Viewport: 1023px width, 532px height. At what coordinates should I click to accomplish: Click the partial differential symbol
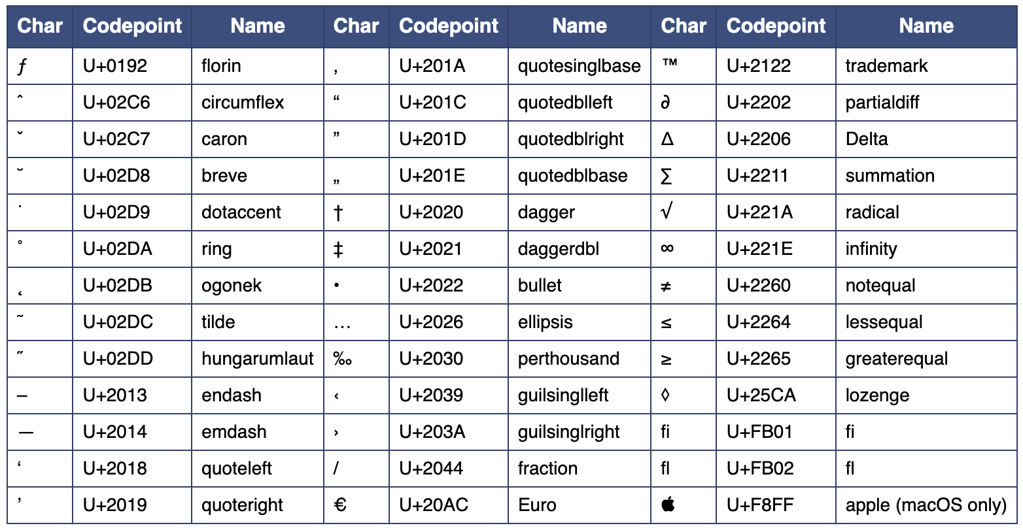pyautogui.click(x=666, y=103)
